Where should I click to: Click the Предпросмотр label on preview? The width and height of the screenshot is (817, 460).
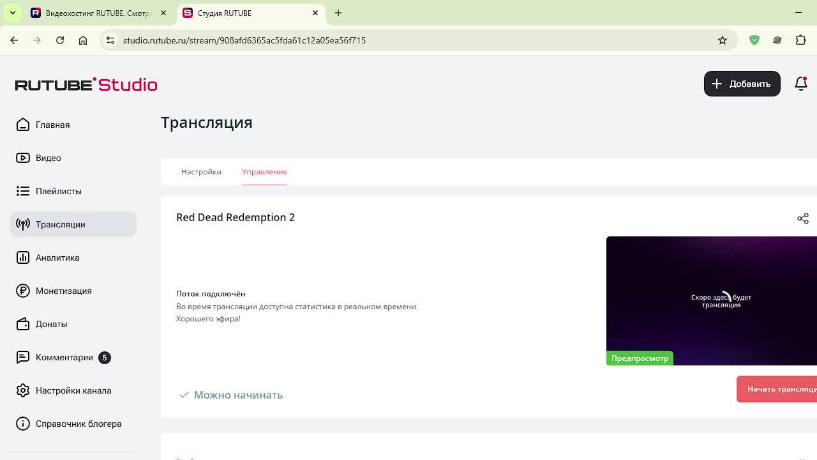pos(640,358)
